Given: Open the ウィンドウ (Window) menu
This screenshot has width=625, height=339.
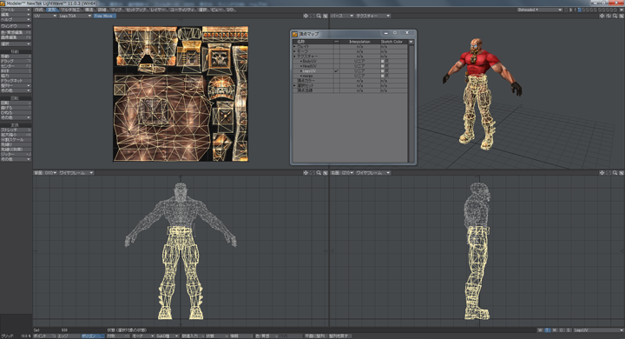Looking at the screenshot, I should [x=16, y=26].
